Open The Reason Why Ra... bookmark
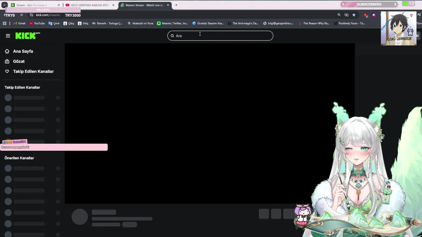 (314, 23)
